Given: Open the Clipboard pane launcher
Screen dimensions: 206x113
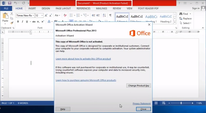Looking at the screenshot, I should pyautogui.click(x=14, y=28).
